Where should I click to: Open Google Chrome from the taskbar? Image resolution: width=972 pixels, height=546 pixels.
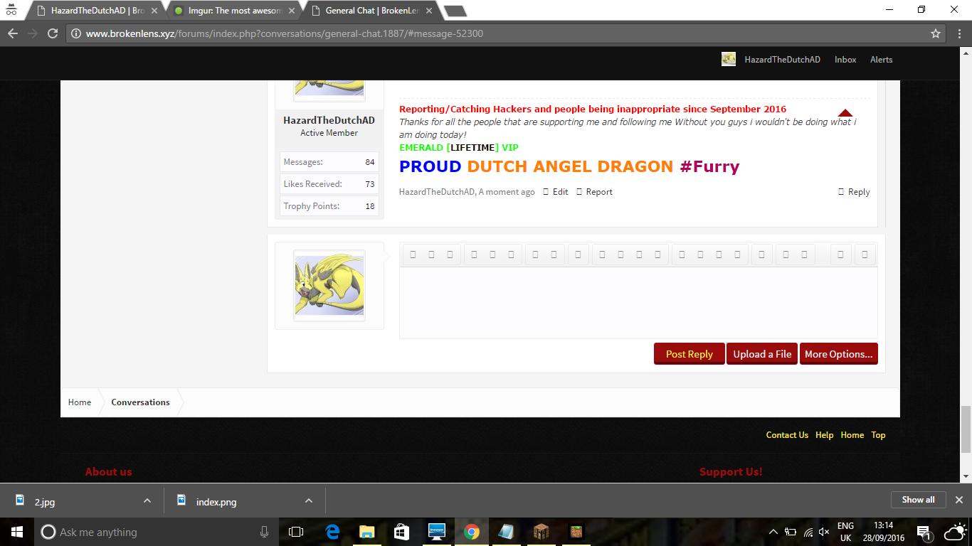[x=471, y=532]
